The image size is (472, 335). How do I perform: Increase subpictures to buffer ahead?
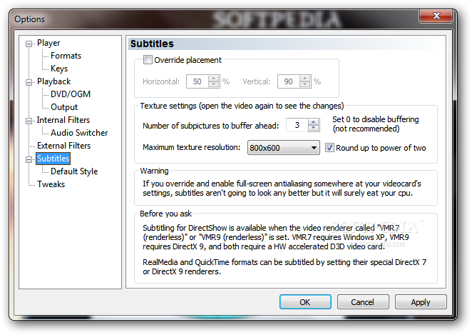pyautogui.click(x=314, y=122)
